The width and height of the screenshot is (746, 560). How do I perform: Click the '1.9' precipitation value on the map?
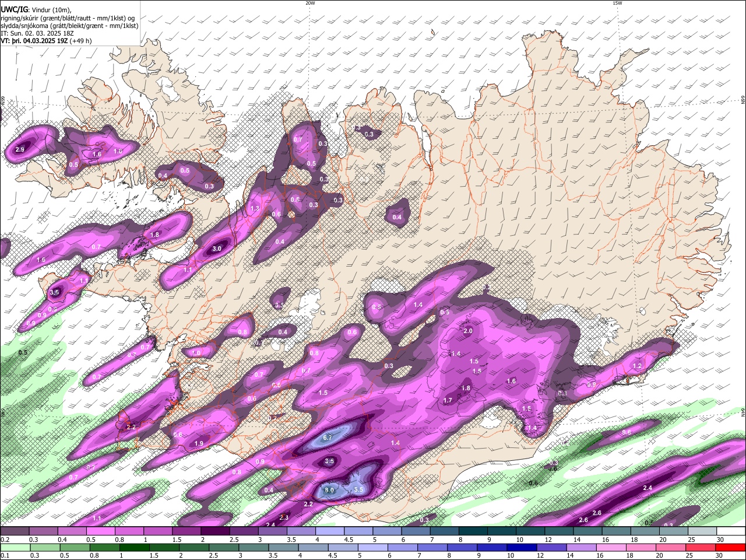coord(199,444)
